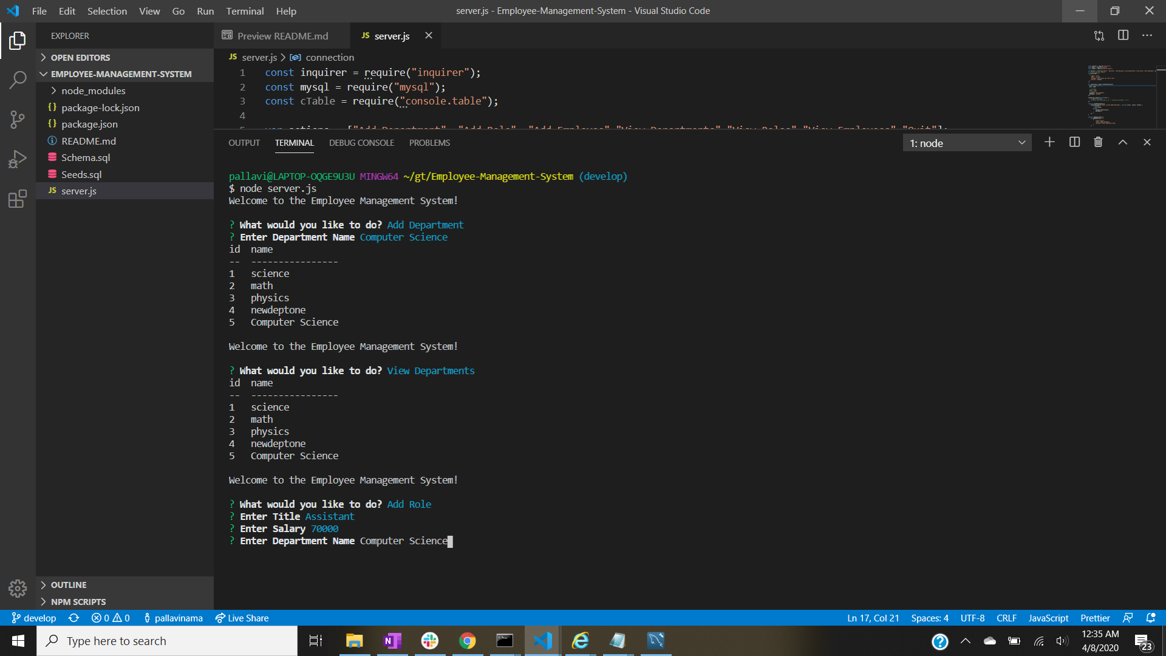The width and height of the screenshot is (1166, 656).
Task: Open the Source Control view
Action: coord(18,120)
